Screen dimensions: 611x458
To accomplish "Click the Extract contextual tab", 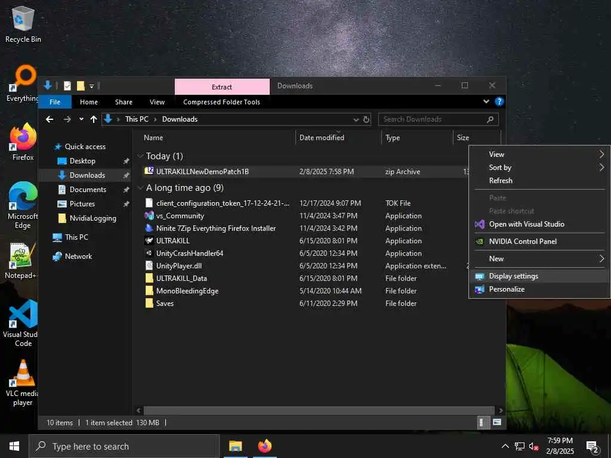I will point(222,87).
